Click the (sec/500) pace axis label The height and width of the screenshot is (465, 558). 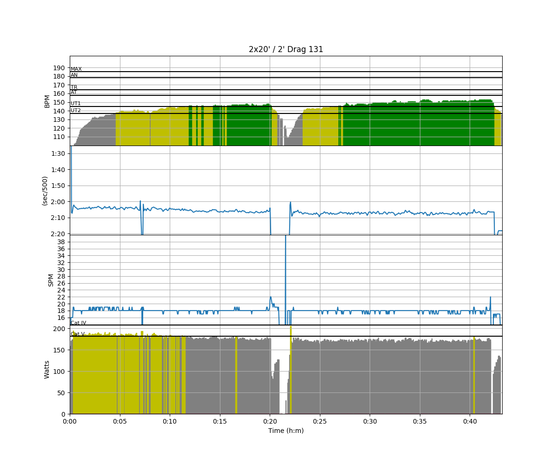click(45, 191)
